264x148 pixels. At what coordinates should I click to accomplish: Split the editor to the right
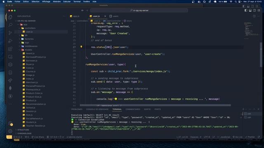coord(254,16)
